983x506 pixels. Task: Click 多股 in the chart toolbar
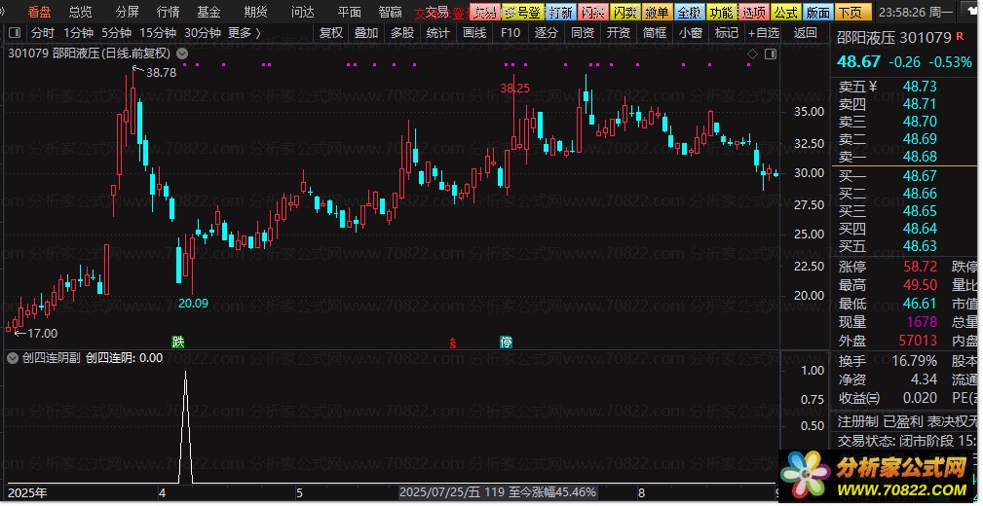pos(402,32)
